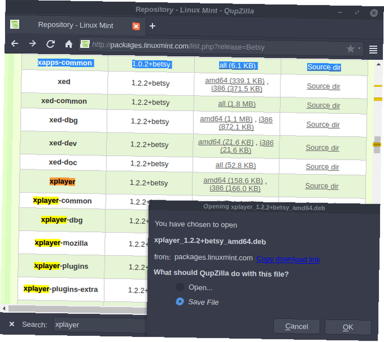
Task: Click the xplayer-mozilla package name
Action: [x=61, y=243]
